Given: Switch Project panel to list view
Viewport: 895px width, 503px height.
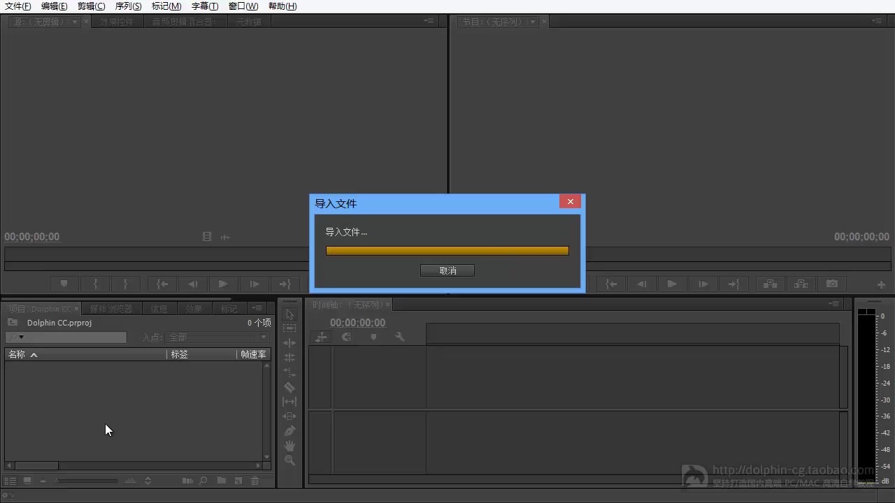Looking at the screenshot, I should pyautogui.click(x=10, y=481).
